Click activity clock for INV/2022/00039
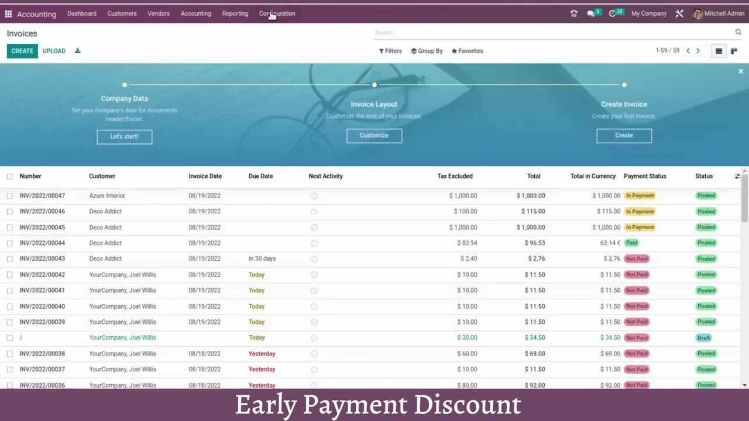The height and width of the screenshot is (421, 749). (x=314, y=322)
